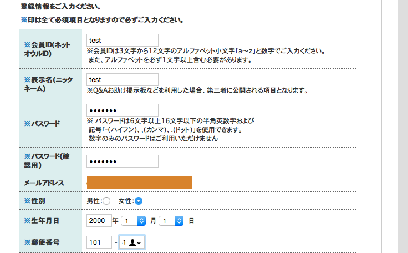The height and width of the screenshot is (253, 408).
Task: Focus the birth year field showing 2000
Action: [x=99, y=221]
